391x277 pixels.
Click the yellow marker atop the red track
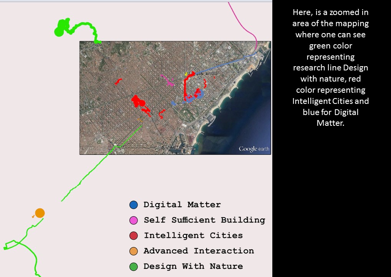(x=186, y=73)
